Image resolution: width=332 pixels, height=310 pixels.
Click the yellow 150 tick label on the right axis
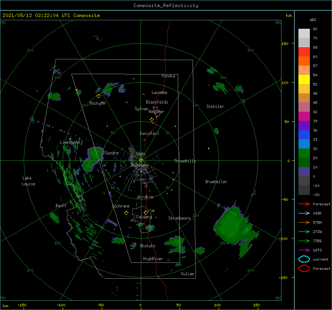pos(285,43)
